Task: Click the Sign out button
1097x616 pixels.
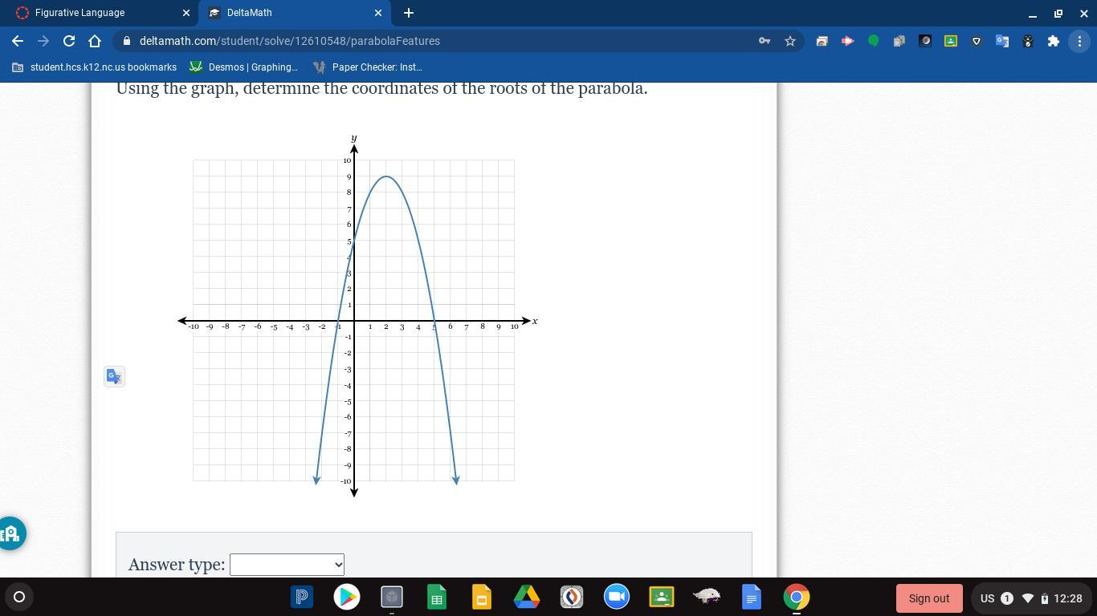Action: (929, 598)
